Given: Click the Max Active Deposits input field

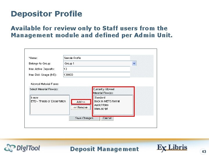Looking at the screenshot, I should point(97,69).
